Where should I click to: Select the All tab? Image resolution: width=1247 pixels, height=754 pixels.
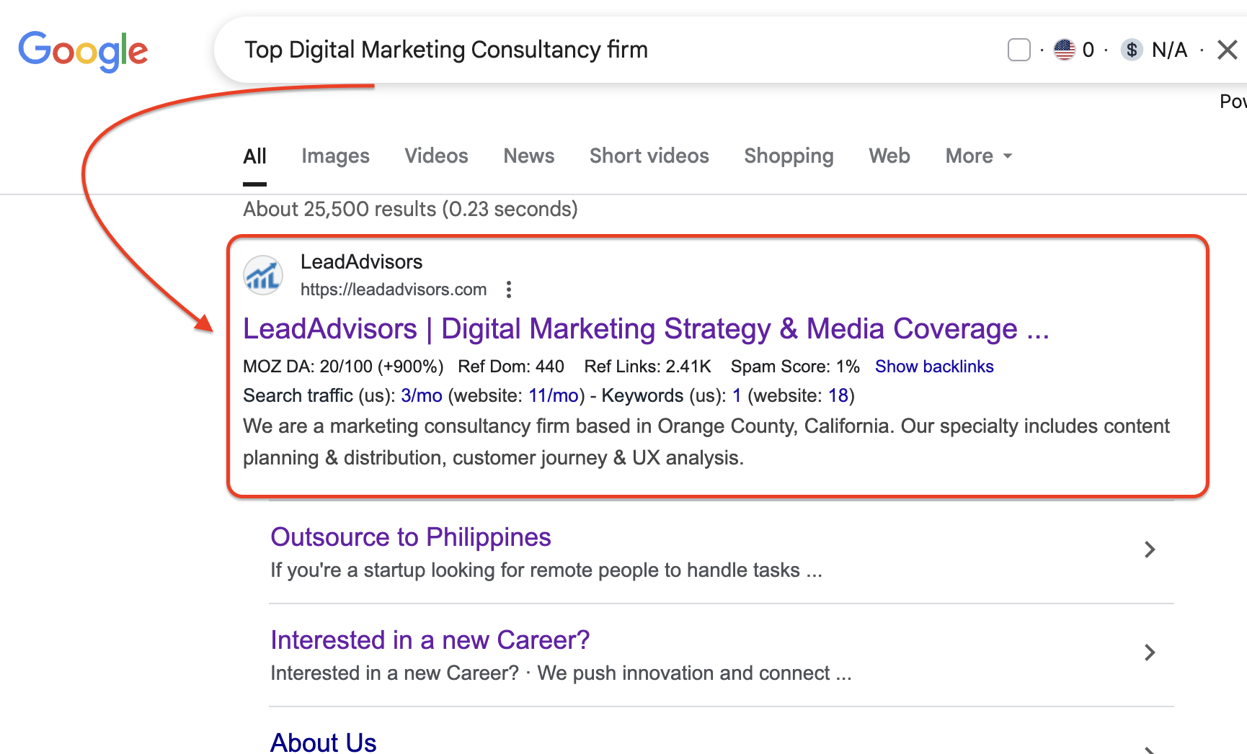click(254, 156)
